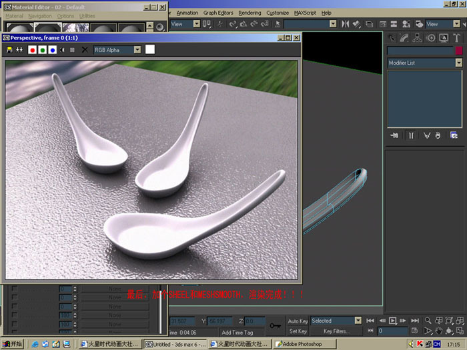Image resolution: width=467 pixels, height=350 pixels.
Task: Toggle the red channel in the render window
Action: (x=32, y=50)
